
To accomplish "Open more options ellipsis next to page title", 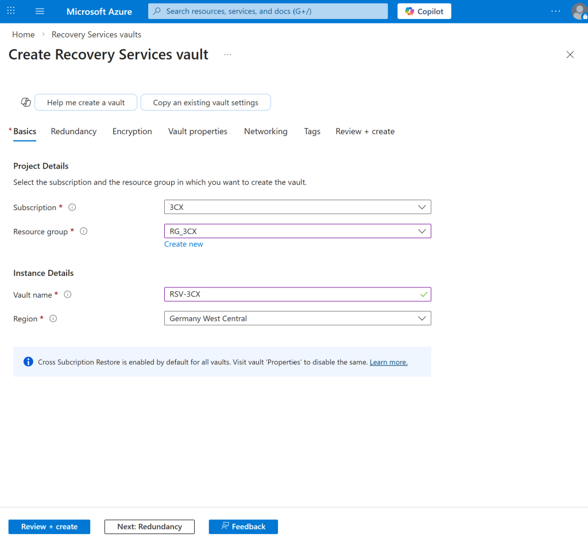I will (x=227, y=55).
